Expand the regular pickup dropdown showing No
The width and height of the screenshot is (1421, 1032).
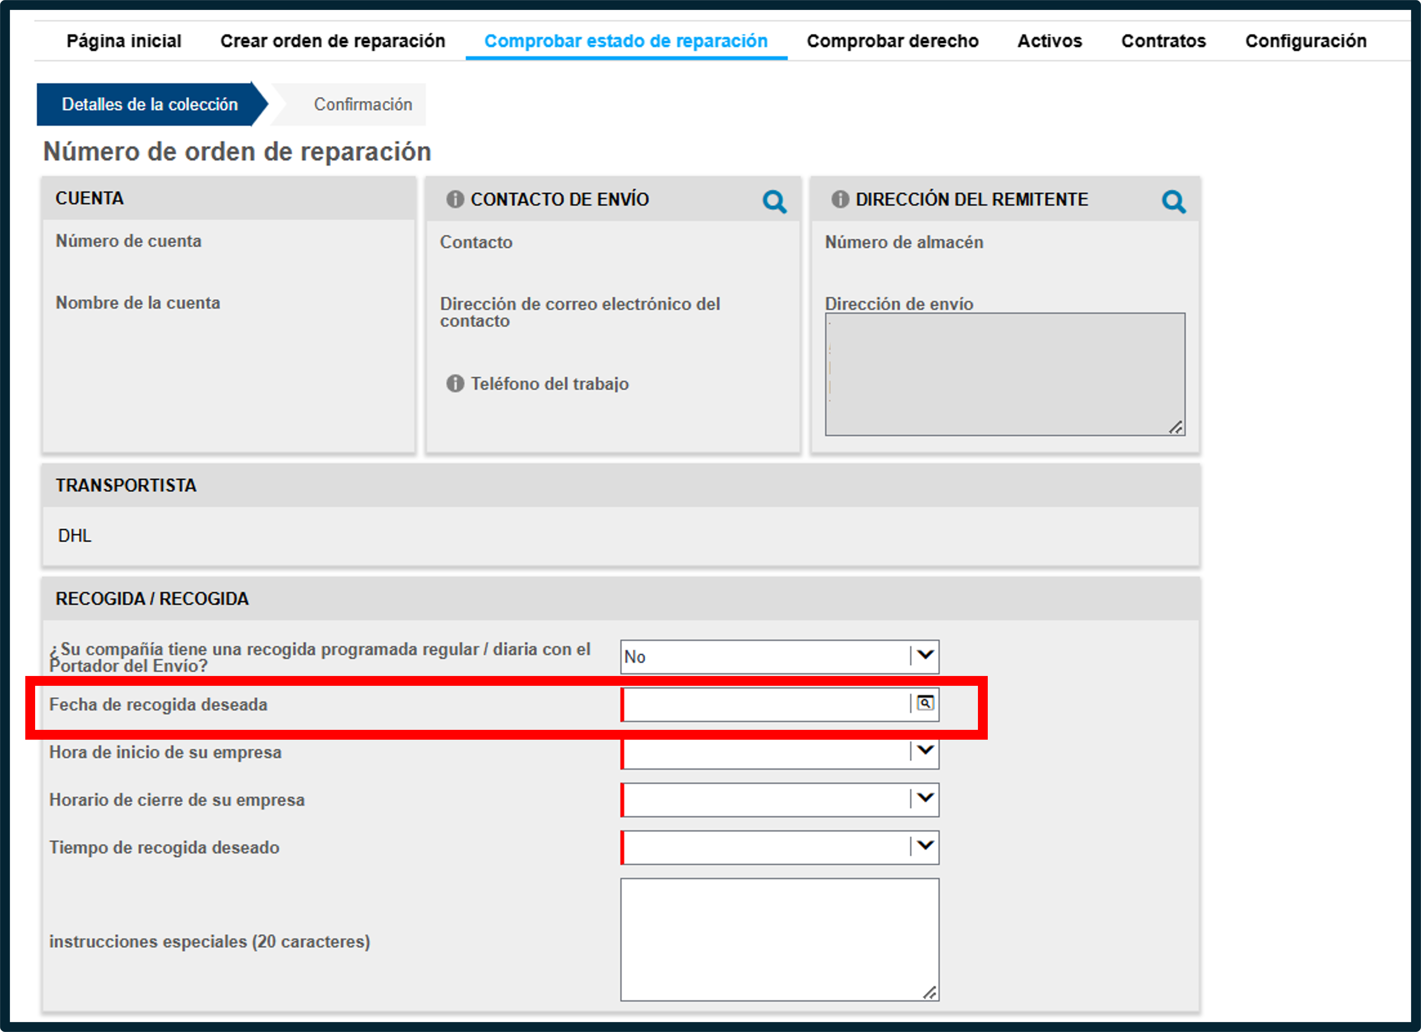click(x=925, y=655)
